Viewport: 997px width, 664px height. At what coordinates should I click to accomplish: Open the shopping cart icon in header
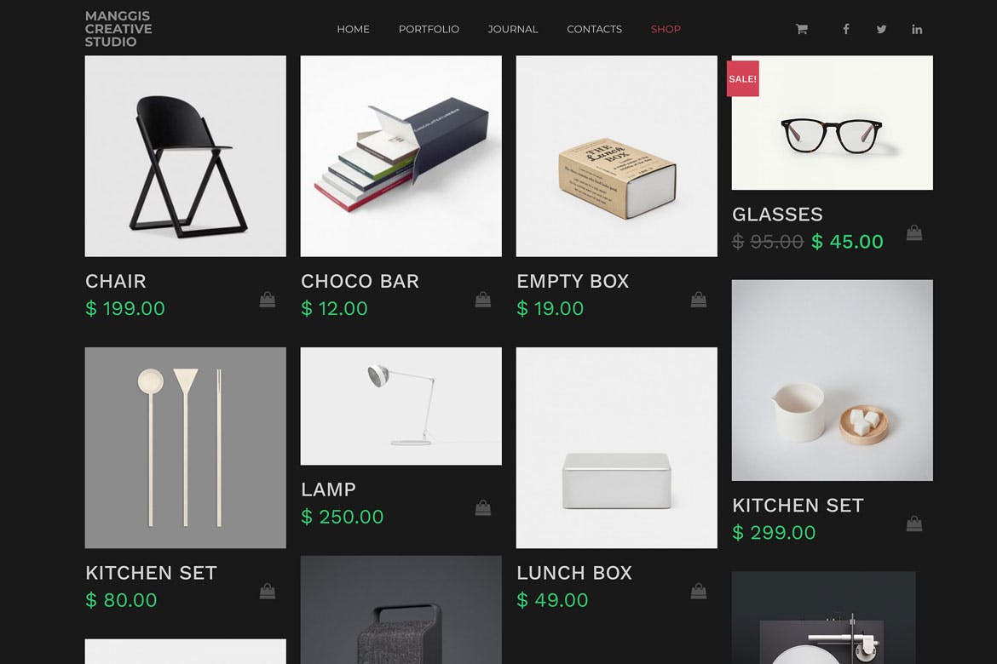coord(801,29)
